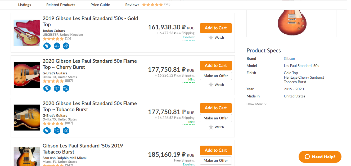The image size is (351, 166).
Task: Click the box shipping badge on Gold Top listing
Action: click(x=66, y=46)
